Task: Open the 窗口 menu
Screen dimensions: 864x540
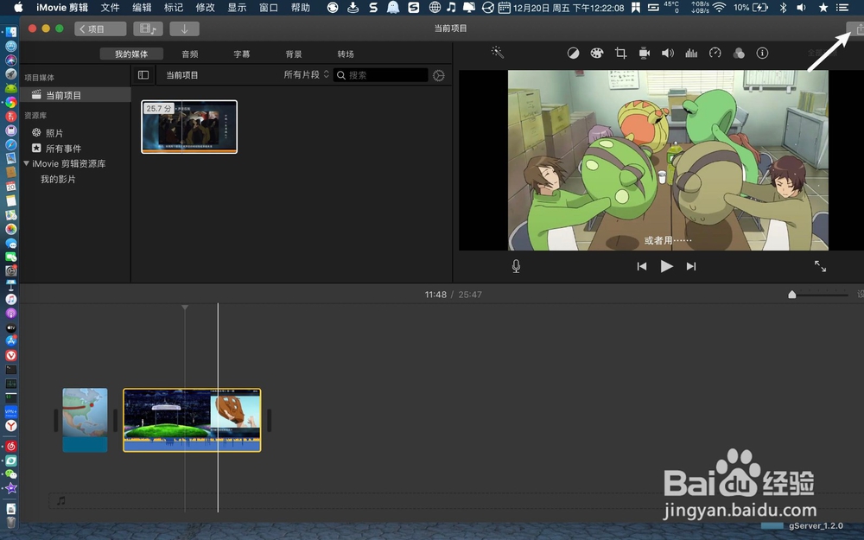Action: point(269,8)
